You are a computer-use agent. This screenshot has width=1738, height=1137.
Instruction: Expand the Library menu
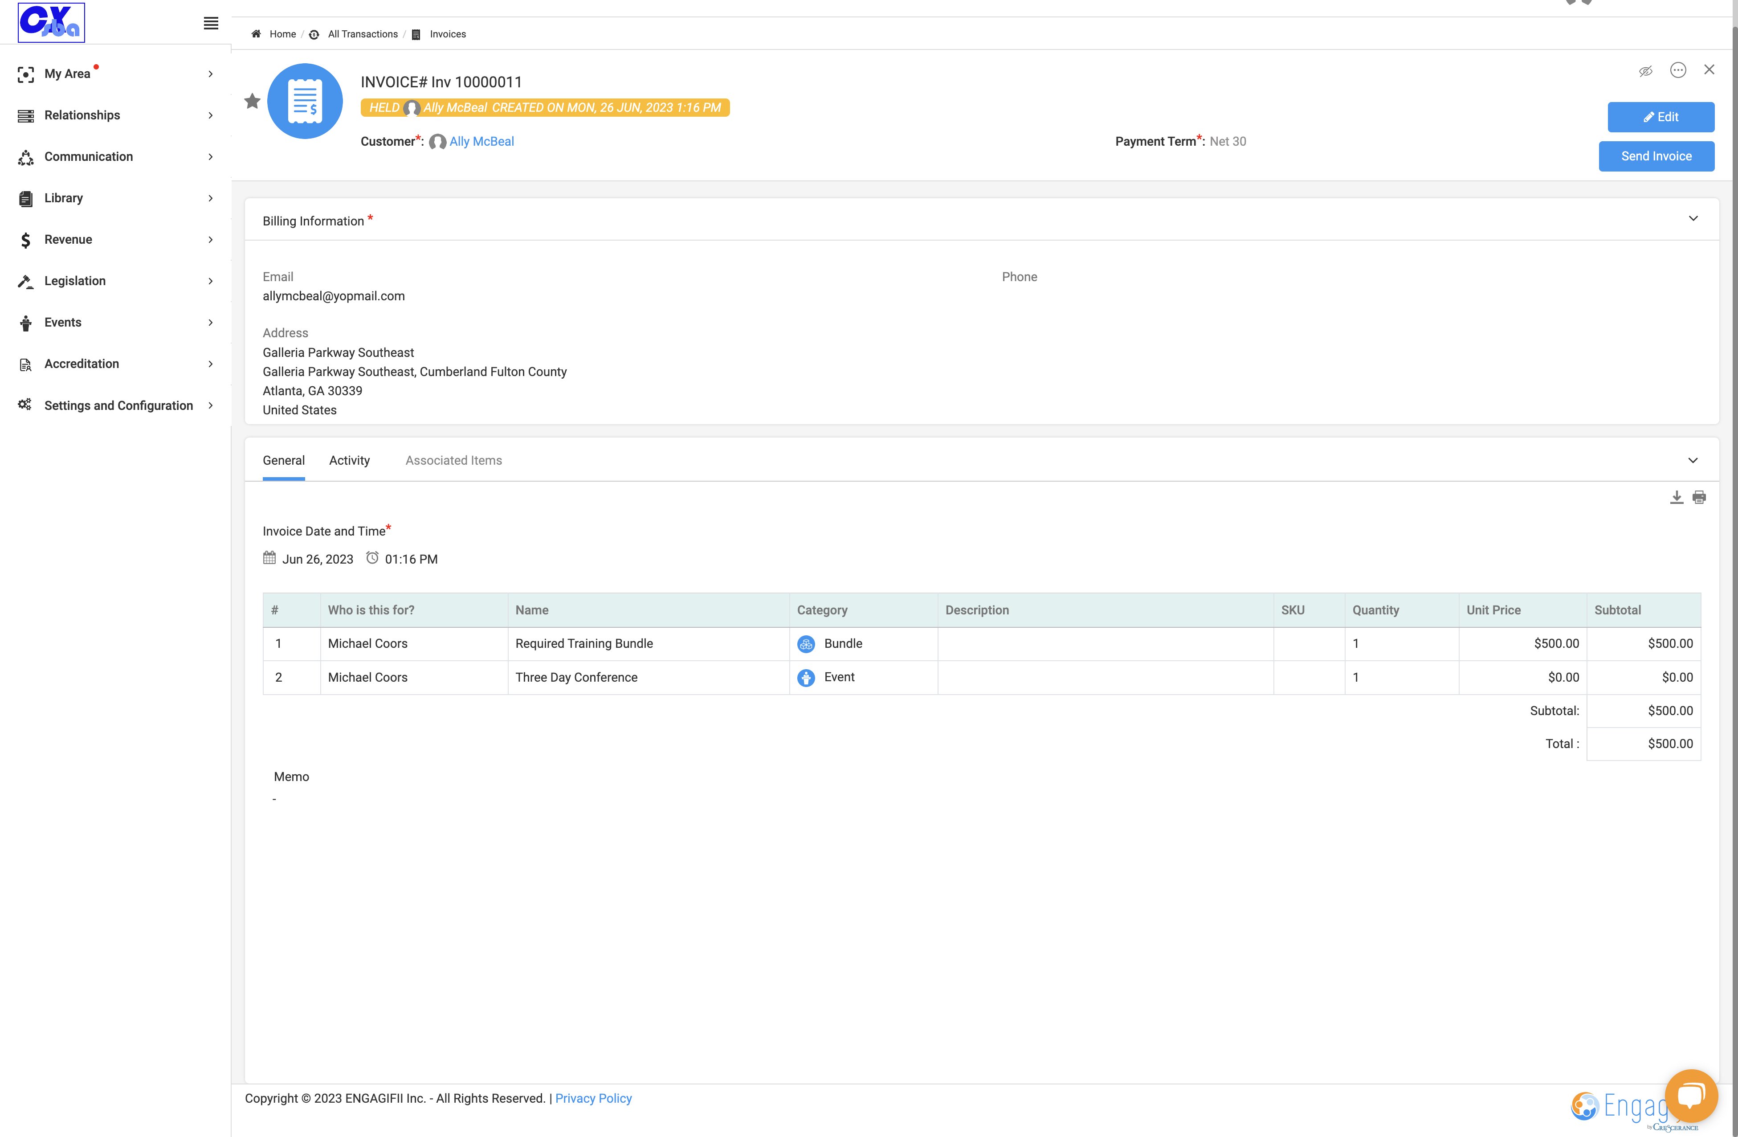point(115,198)
